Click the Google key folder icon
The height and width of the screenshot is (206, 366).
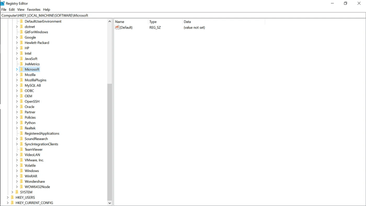[x=21, y=37]
